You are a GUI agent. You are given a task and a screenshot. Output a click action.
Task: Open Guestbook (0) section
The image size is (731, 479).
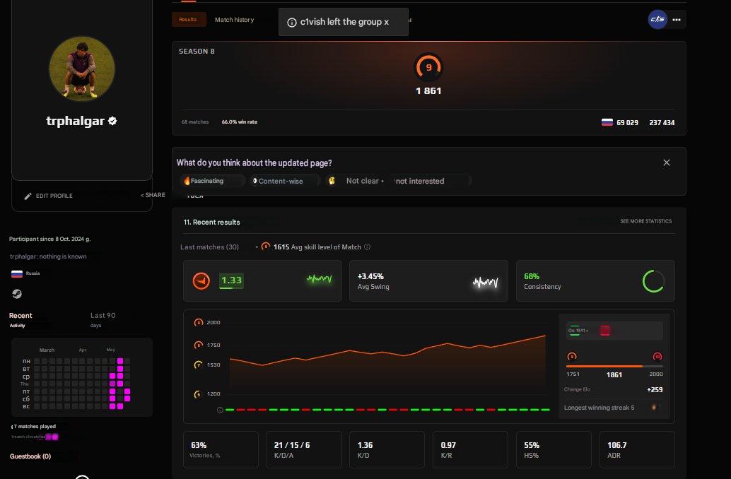(x=30, y=456)
